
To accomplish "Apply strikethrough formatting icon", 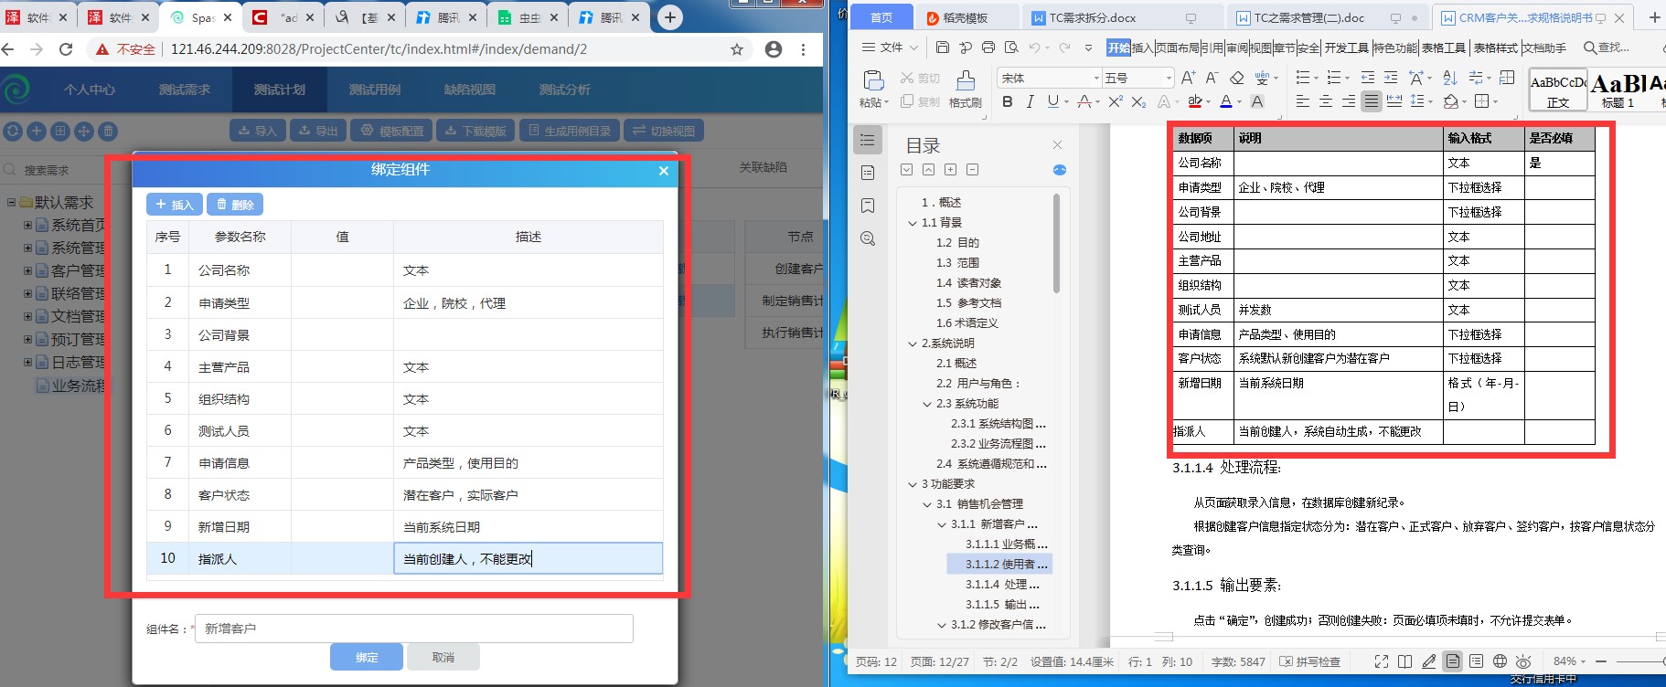I will pos(1084,101).
